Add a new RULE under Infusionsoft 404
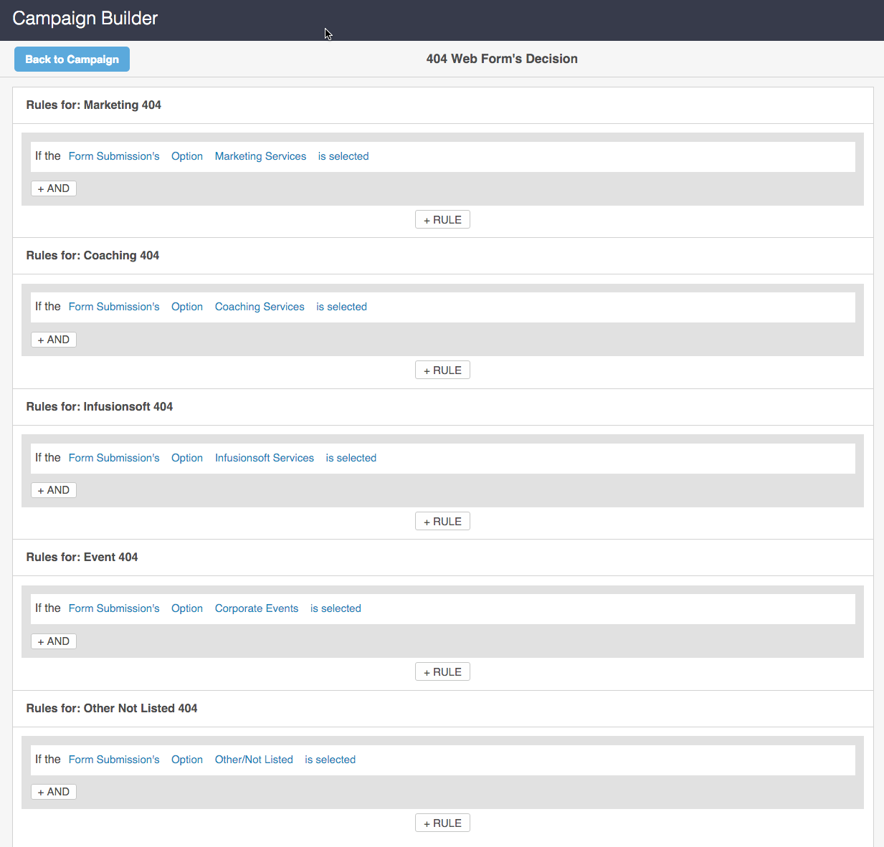The width and height of the screenshot is (884, 847). pyautogui.click(x=442, y=522)
